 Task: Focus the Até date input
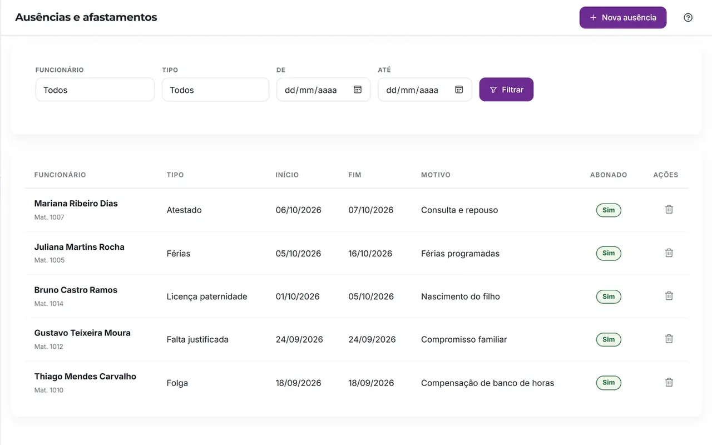click(425, 90)
